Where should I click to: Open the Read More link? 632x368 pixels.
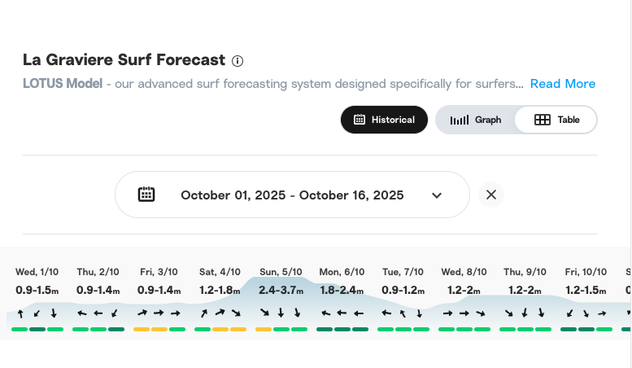click(562, 84)
